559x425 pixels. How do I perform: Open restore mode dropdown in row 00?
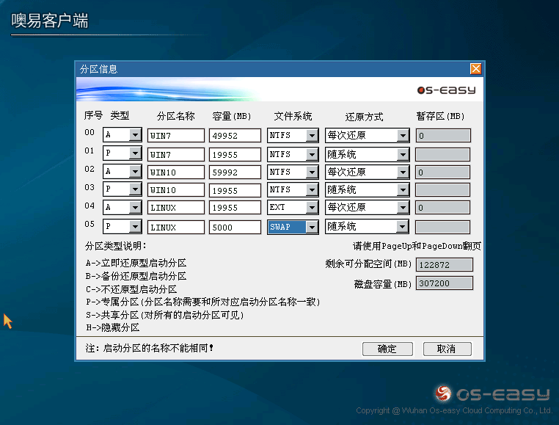(x=402, y=135)
